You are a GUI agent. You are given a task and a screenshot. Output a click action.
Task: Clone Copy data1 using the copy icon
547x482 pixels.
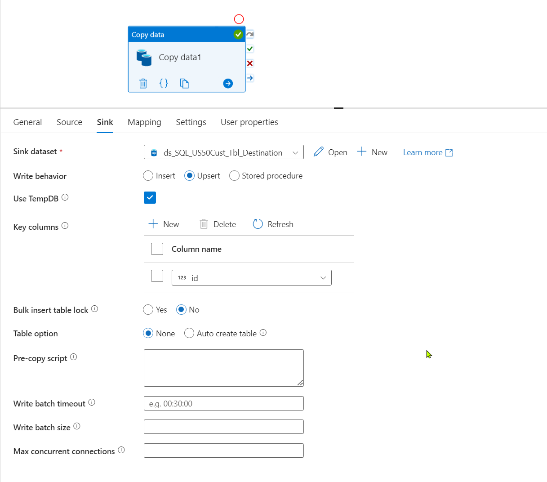click(184, 83)
